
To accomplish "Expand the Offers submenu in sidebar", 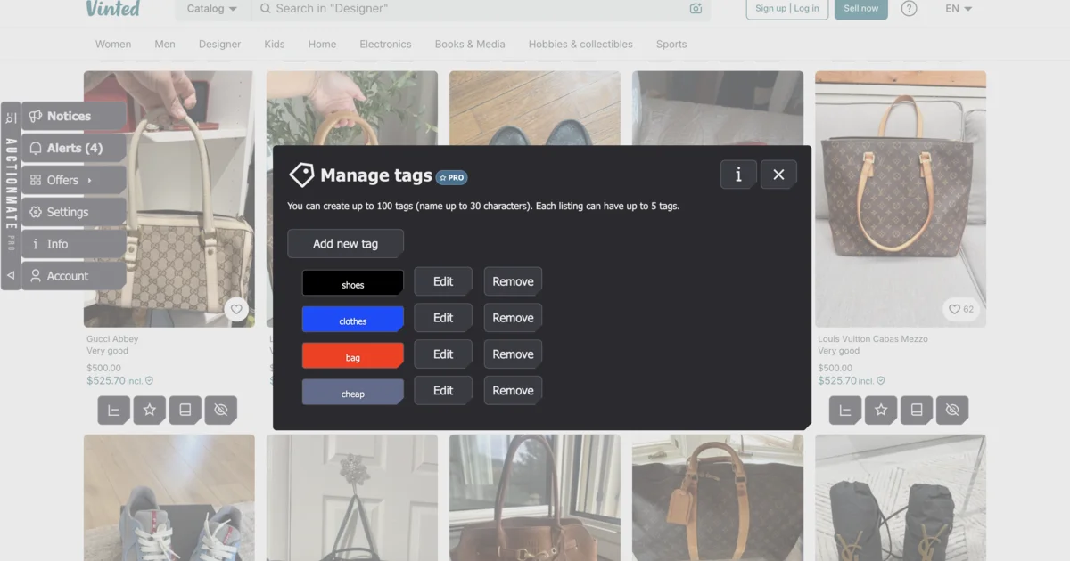I will (74, 180).
